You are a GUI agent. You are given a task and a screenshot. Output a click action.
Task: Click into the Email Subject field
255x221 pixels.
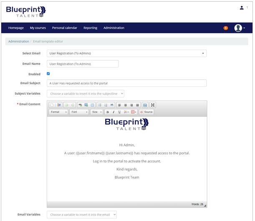tap(126, 83)
